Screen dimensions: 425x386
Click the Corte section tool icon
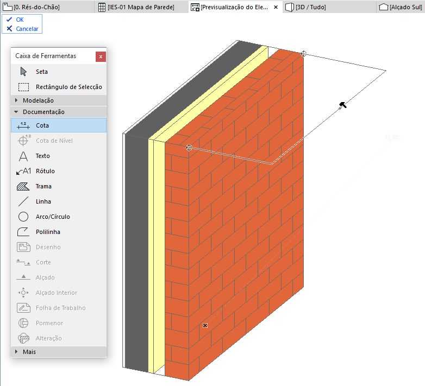(x=23, y=262)
